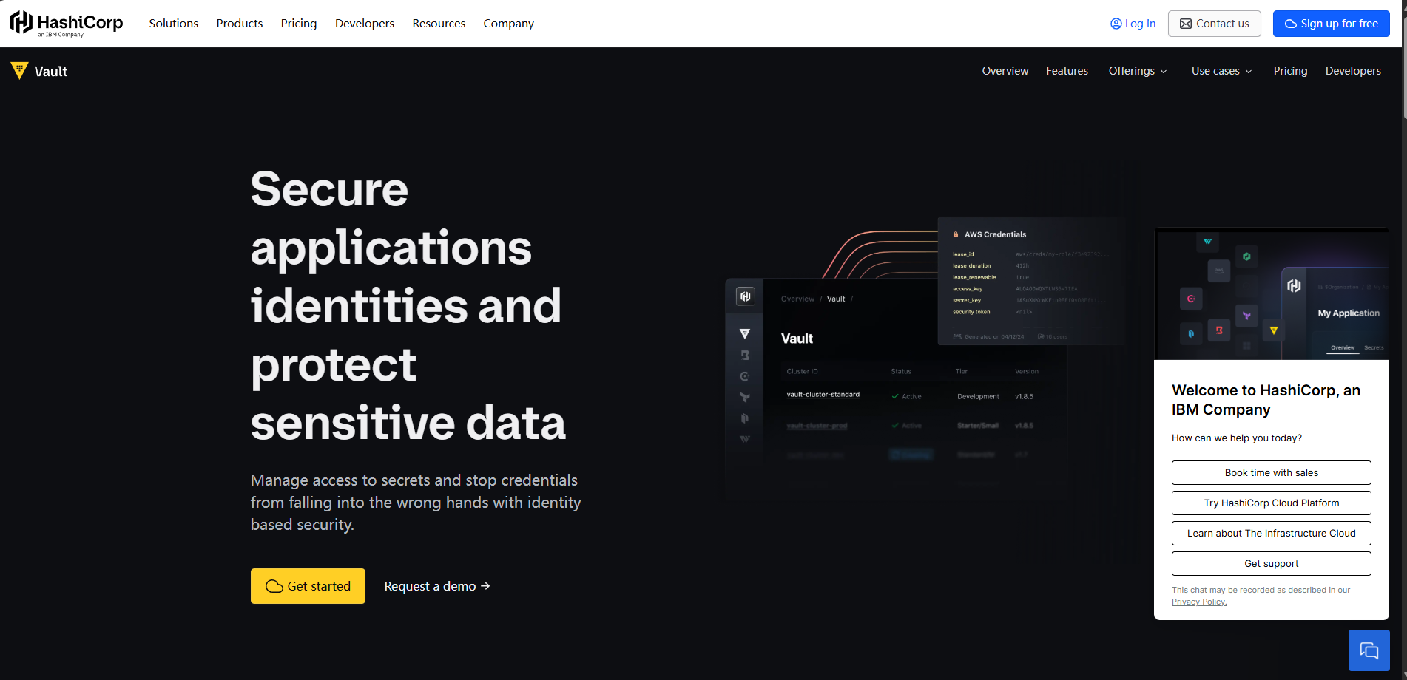The width and height of the screenshot is (1407, 680).
Task: Open the Company menu
Action: (508, 24)
